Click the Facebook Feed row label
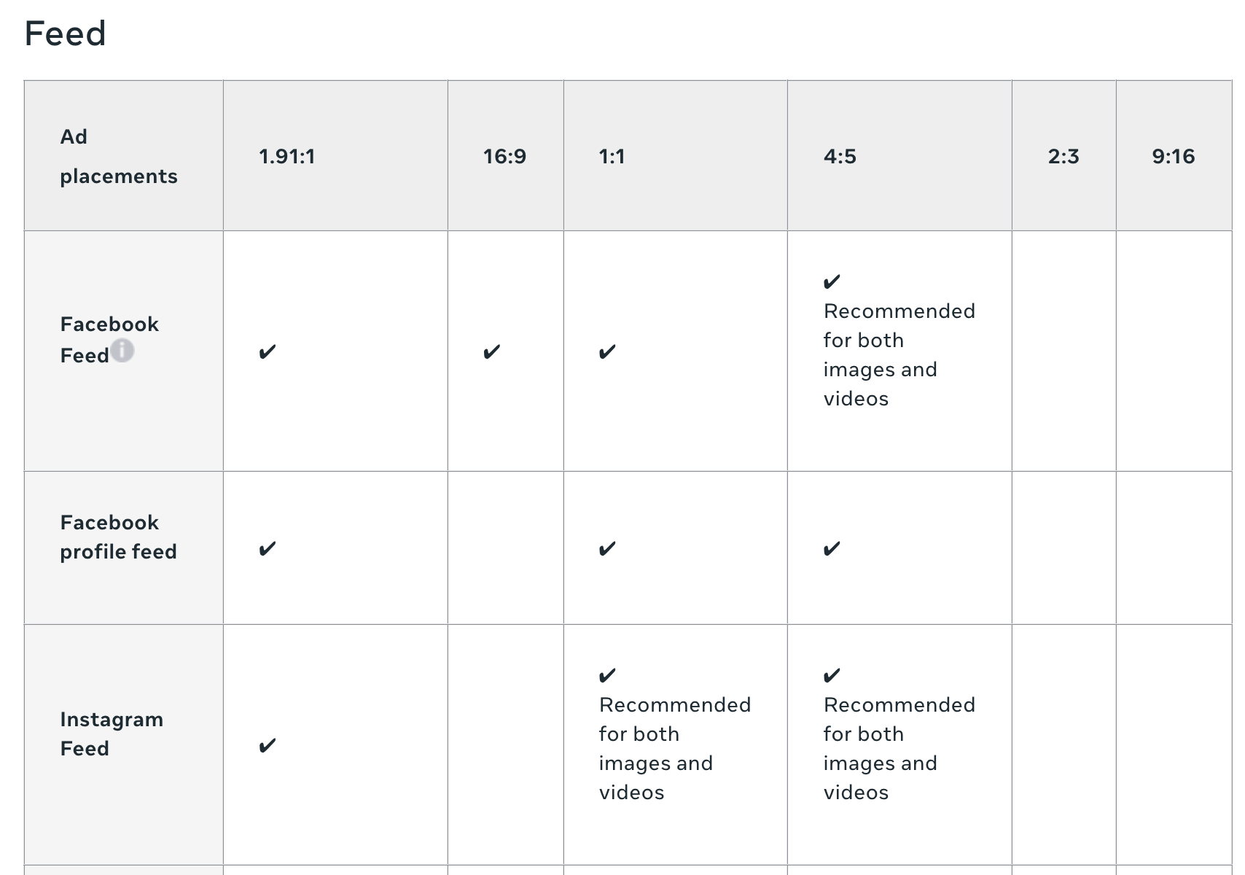This screenshot has height=875, width=1245. [x=109, y=339]
